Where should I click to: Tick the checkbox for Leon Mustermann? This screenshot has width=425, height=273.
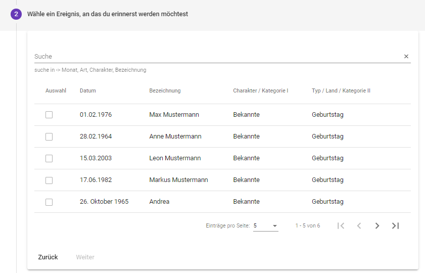coord(49,158)
